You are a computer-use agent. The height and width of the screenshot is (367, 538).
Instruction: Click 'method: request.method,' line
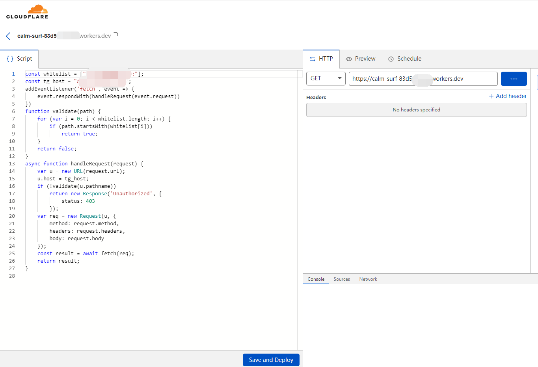tap(84, 224)
